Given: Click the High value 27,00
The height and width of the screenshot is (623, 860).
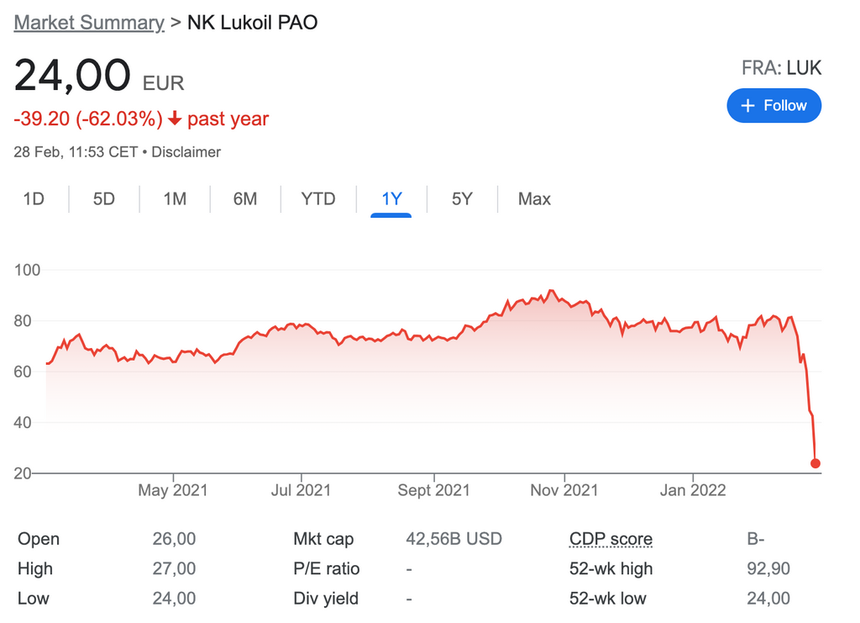Looking at the screenshot, I should point(174,568).
